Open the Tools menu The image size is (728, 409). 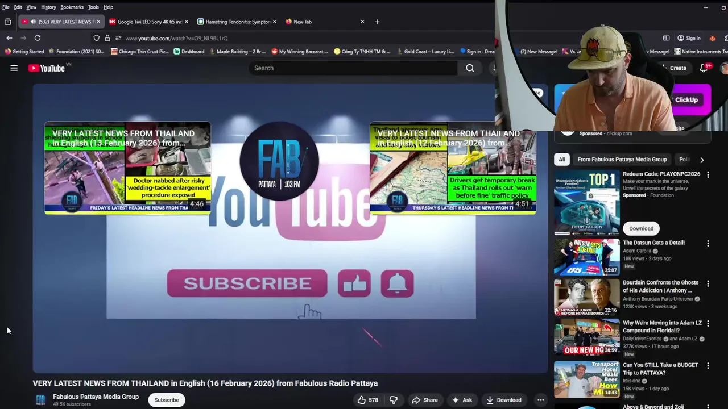pos(93,7)
